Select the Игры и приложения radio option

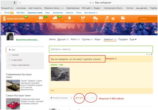click(10, 65)
